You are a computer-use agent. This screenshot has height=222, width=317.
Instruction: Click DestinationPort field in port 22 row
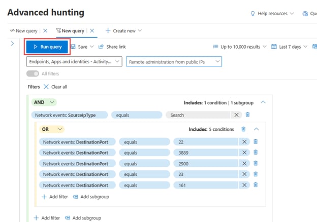[x=77, y=142]
